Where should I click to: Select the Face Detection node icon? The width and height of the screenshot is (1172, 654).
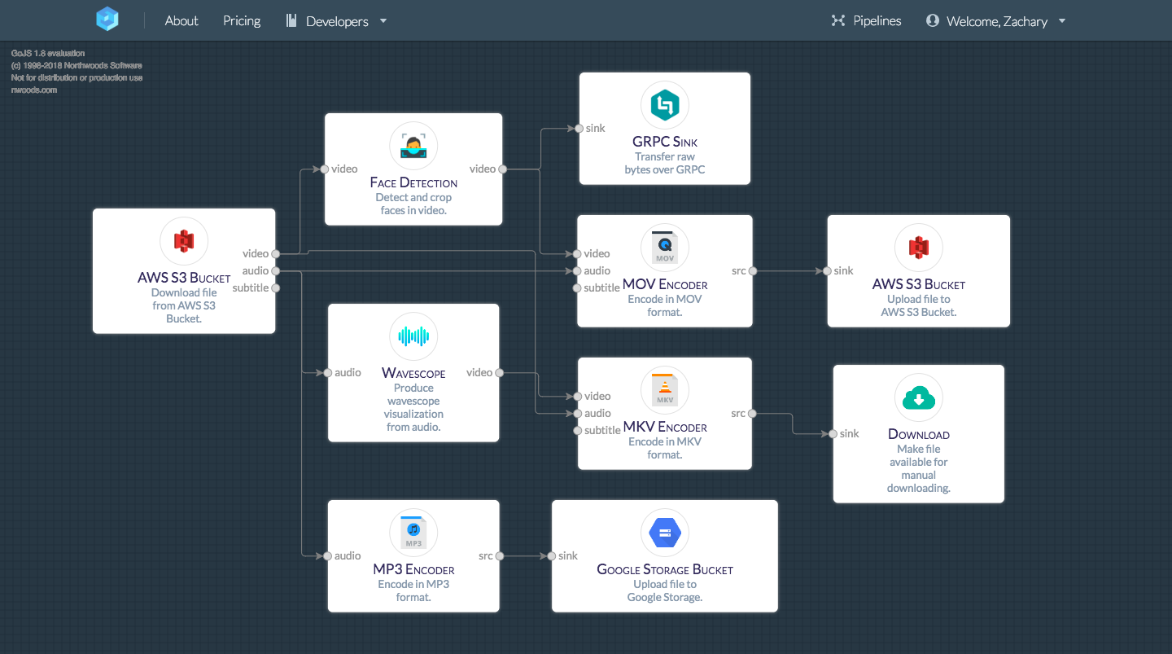pyautogui.click(x=413, y=147)
